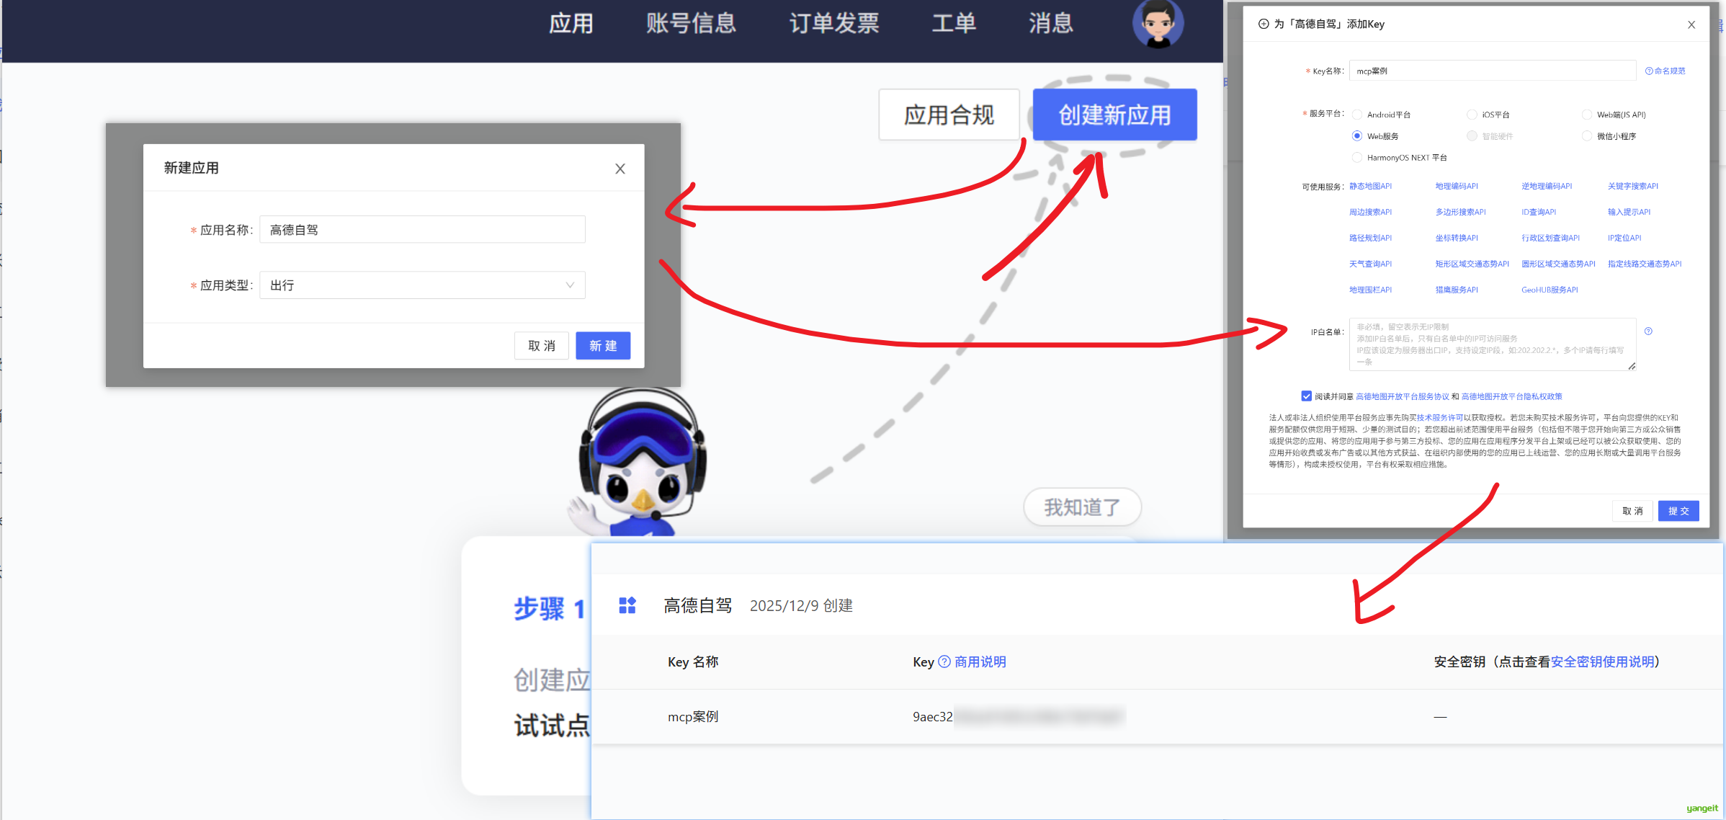Select the Web端(JS API) platform option
Image resolution: width=1726 pixels, height=820 pixels.
pyautogui.click(x=1587, y=114)
